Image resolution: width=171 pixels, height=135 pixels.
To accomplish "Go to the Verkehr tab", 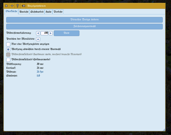I will coord(58,12).
